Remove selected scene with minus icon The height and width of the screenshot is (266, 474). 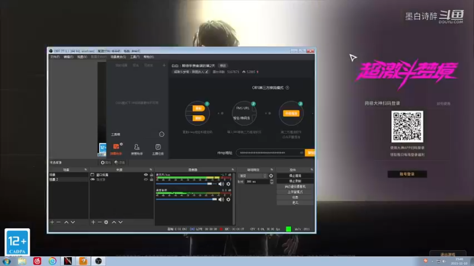coord(59,222)
